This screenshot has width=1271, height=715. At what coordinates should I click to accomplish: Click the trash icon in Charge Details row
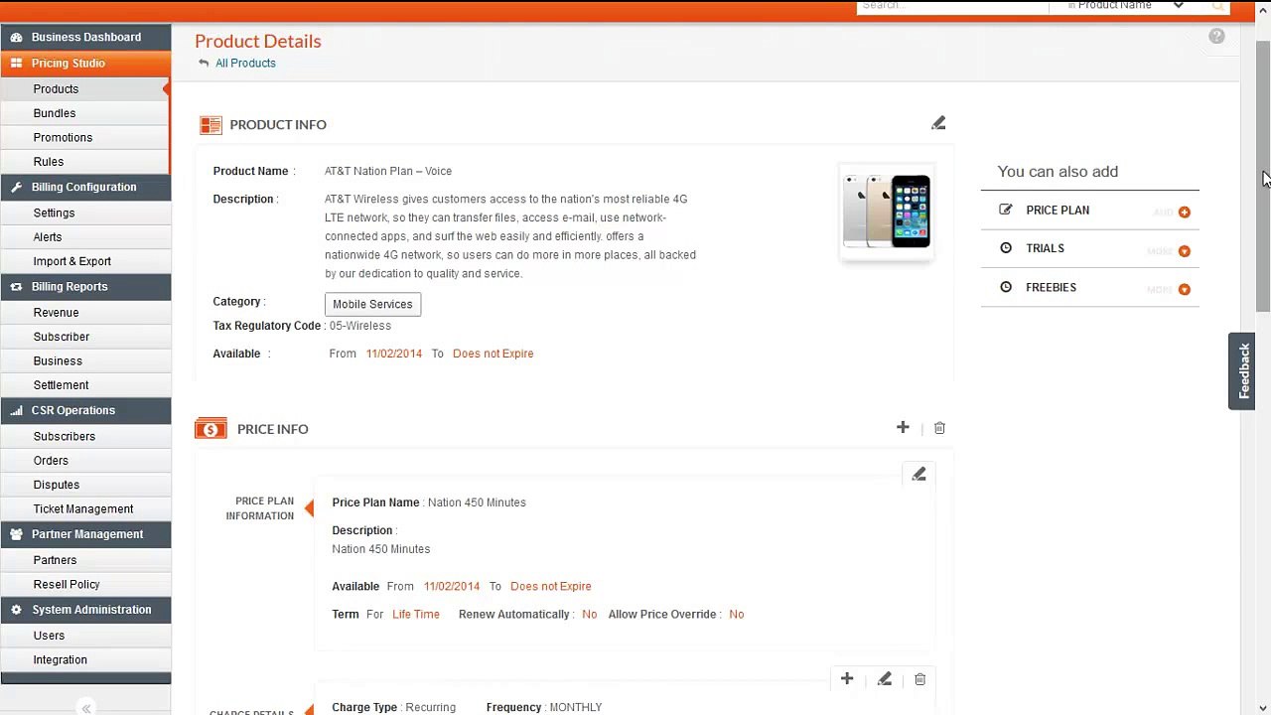click(x=919, y=679)
